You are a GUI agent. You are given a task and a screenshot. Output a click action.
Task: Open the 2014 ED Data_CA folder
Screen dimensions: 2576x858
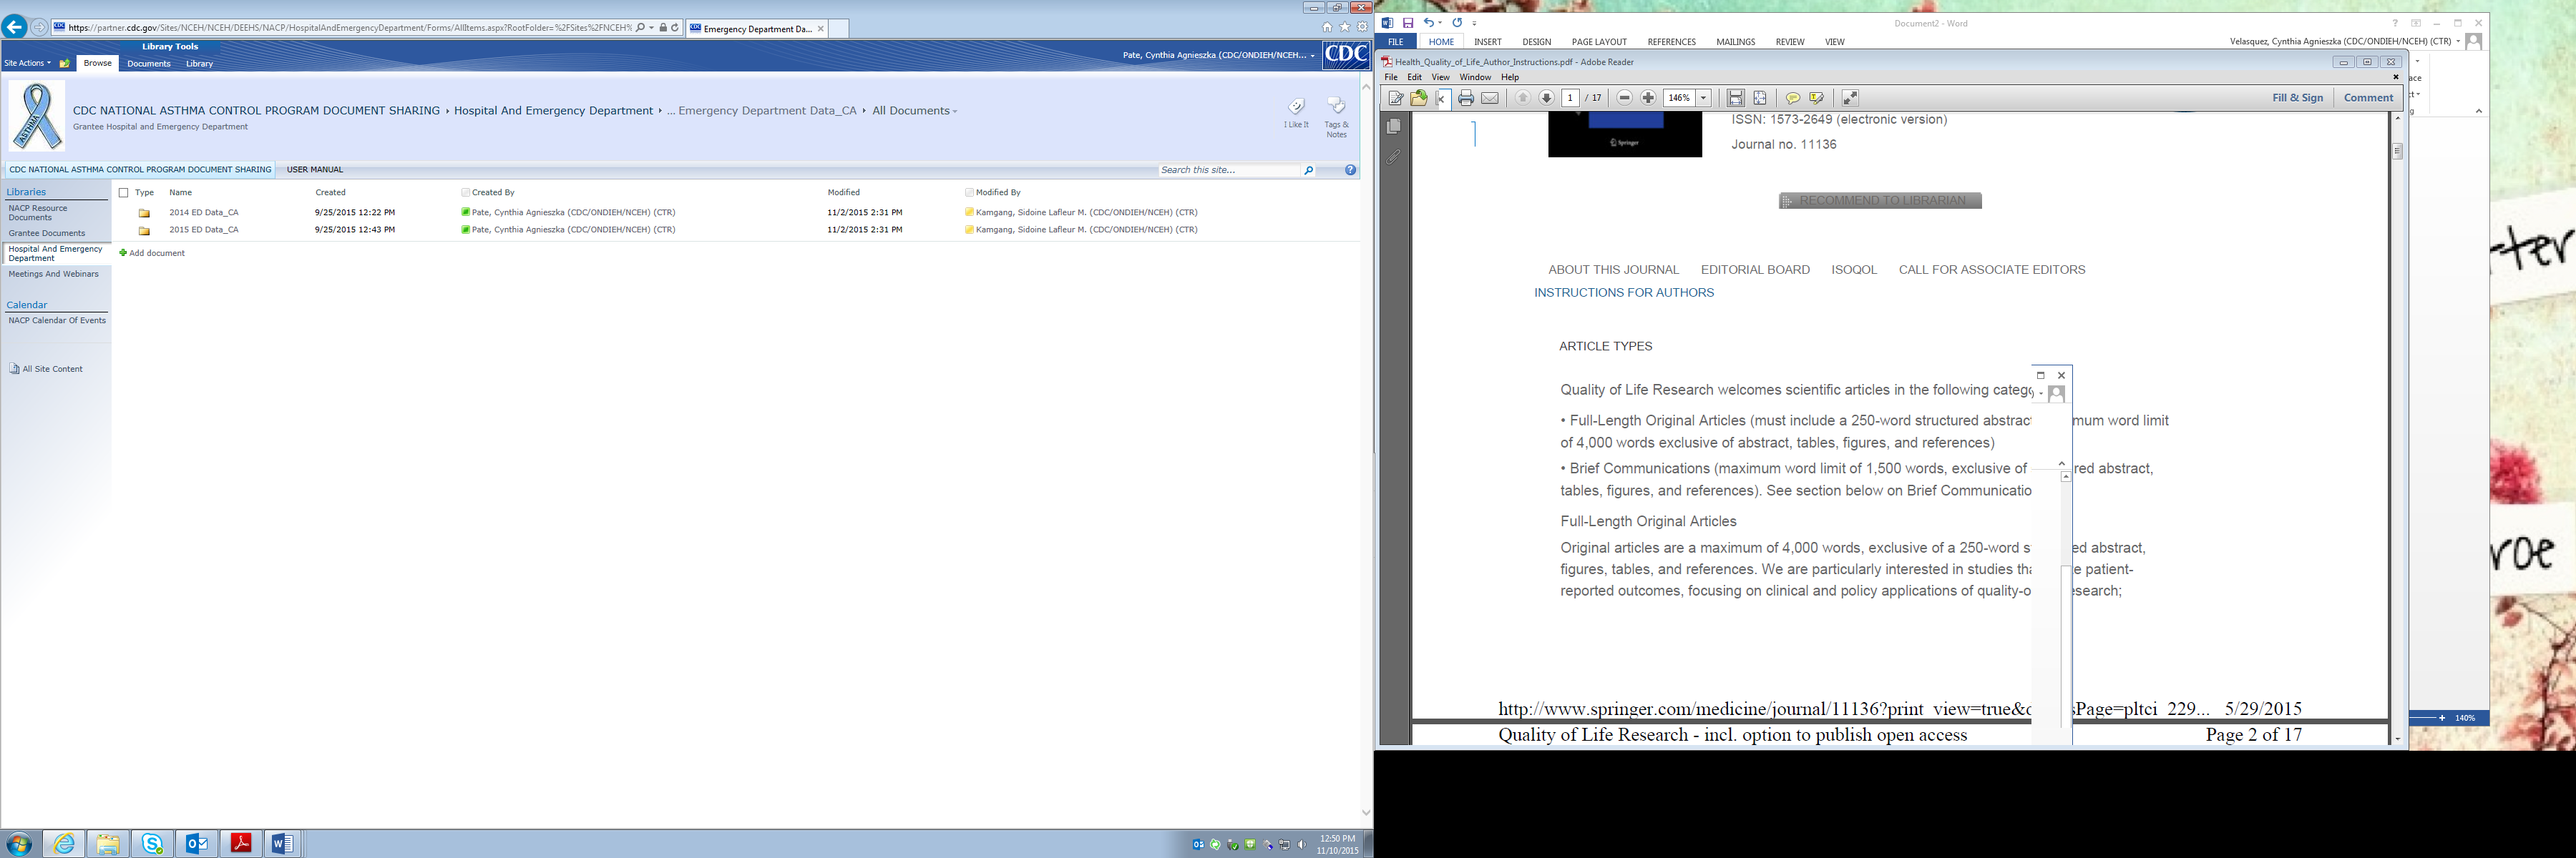[x=203, y=213]
